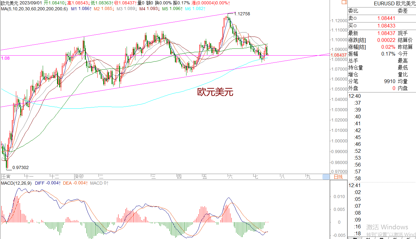This screenshot has width=416, height=239.
Task: Click the 0.97302 low price label
Action: pyautogui.click(x=20, y=167)
